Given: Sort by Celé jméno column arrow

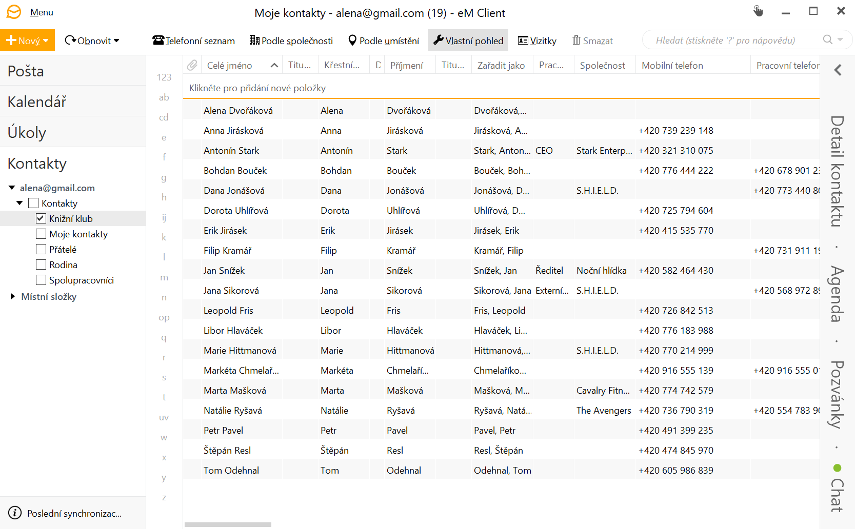Looking at the screenshot, I should 274,65.
